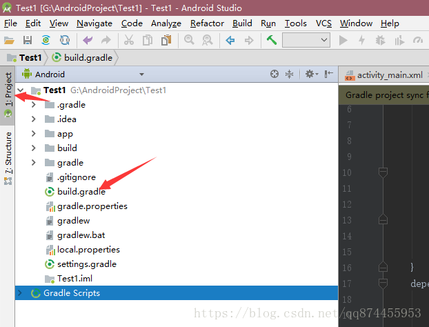Click the Profile gauge icon
Image resolution: width=429 pixels, height=327 pixels.
418,41
